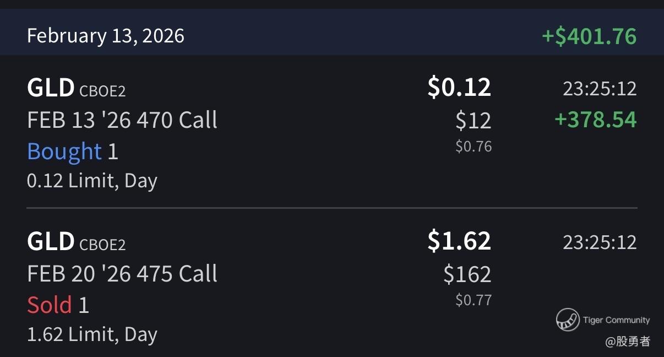Click the $0.76 commission fee
This screenshot has width=664, height=357.
tap(473, 147)
